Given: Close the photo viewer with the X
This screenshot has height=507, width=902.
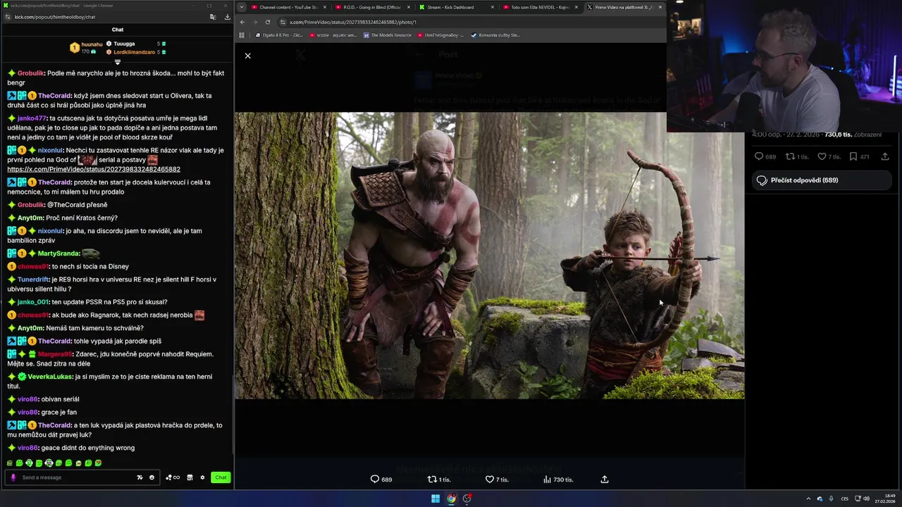Looking at the screenshot, I should pyautogui.click(x=247, y=56).
